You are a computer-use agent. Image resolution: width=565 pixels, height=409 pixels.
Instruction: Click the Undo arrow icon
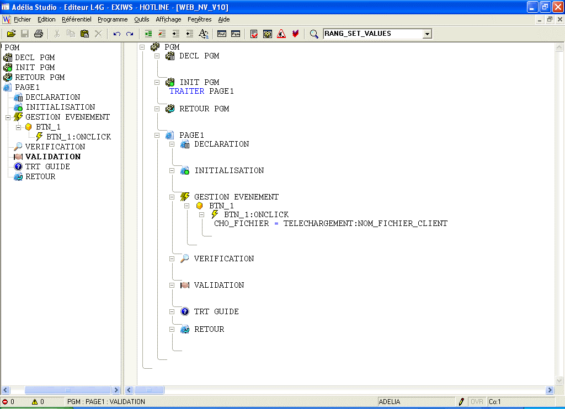coord(116,34)
